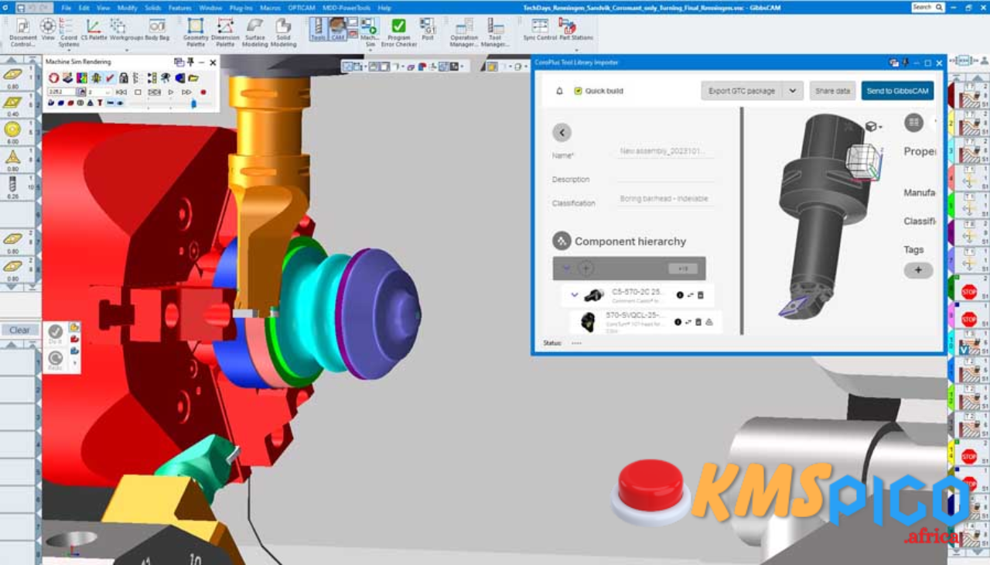990x565 pixels.
Task: Toggle the Quick build checkbox
Action: click(578, 91)
